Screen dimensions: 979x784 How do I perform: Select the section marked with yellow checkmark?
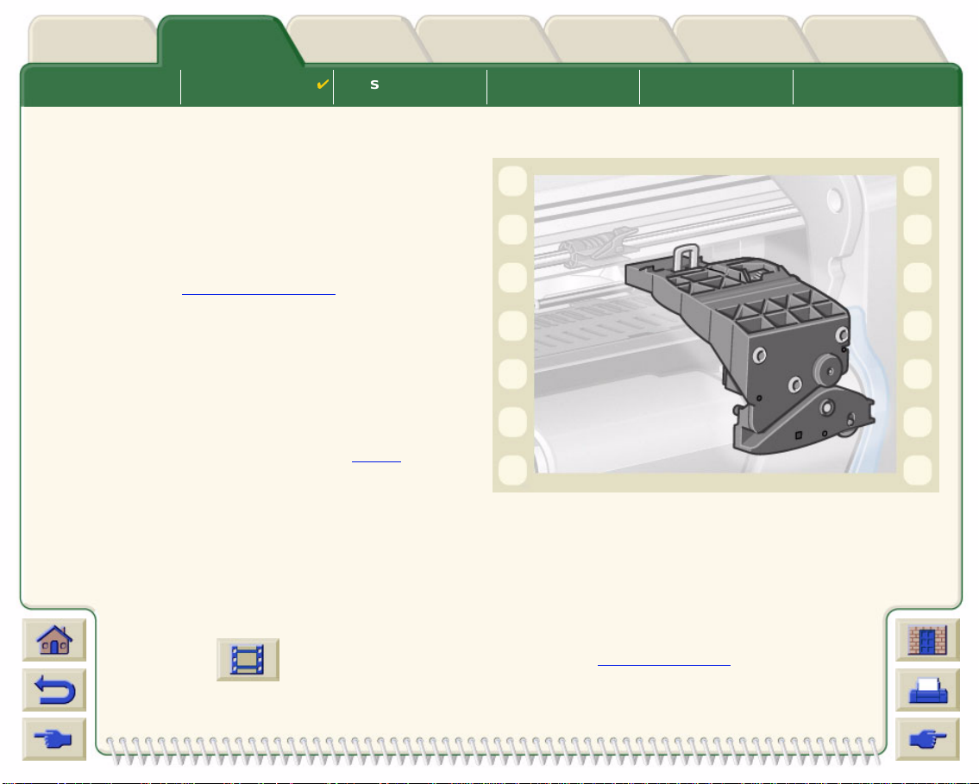pos(257,87)
